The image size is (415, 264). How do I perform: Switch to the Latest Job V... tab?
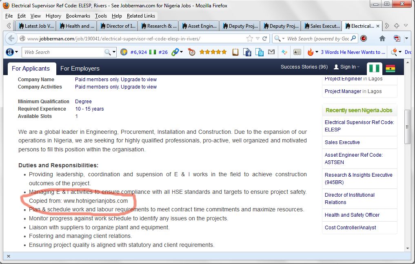(x=36, y=26)
